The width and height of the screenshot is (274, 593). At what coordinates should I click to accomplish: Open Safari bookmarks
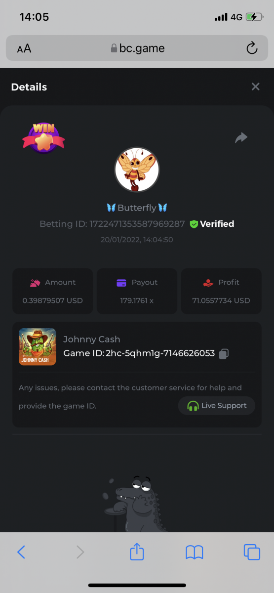click(195, 552)
